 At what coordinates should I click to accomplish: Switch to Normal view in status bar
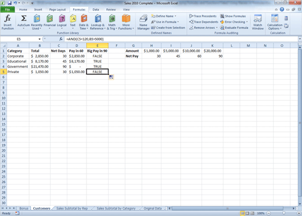[x=242, y=213]
